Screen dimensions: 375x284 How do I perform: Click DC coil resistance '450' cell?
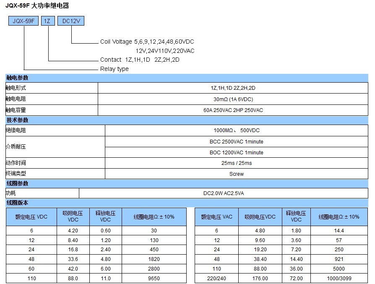click(x=154, y=250)
